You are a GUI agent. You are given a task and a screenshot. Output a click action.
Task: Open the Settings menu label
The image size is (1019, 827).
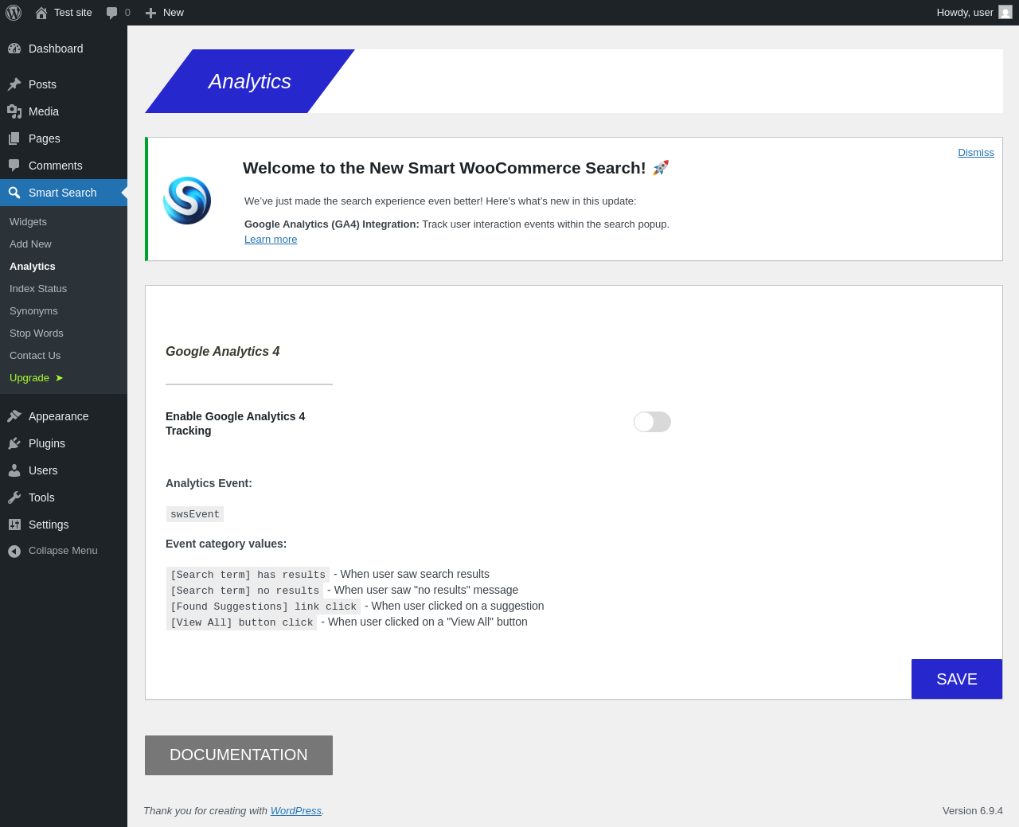[49, 525]
